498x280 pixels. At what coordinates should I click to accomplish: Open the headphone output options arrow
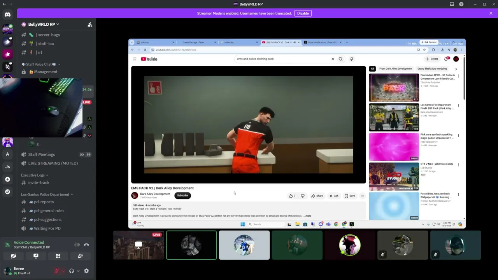[x=78, y=271]
